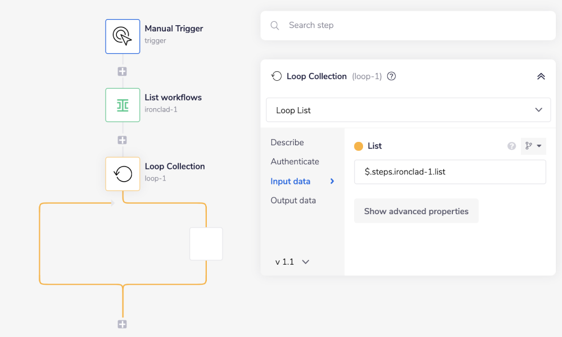Viewport: 562px width, 337px height.
Task: Click the empty step placeholder inside loop
Action: [206, 244]
